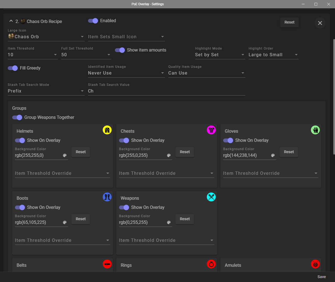
Task: Click the green Gloves group icon
Action: tap(315, 130)
